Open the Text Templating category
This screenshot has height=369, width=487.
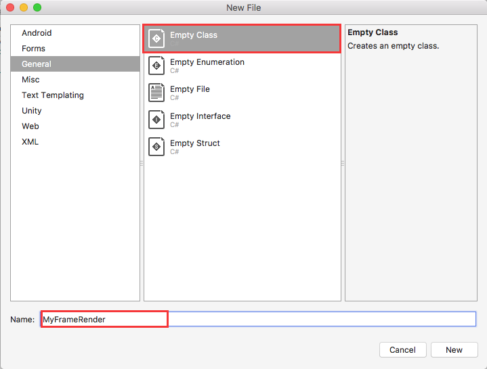[x=53, y=95]
